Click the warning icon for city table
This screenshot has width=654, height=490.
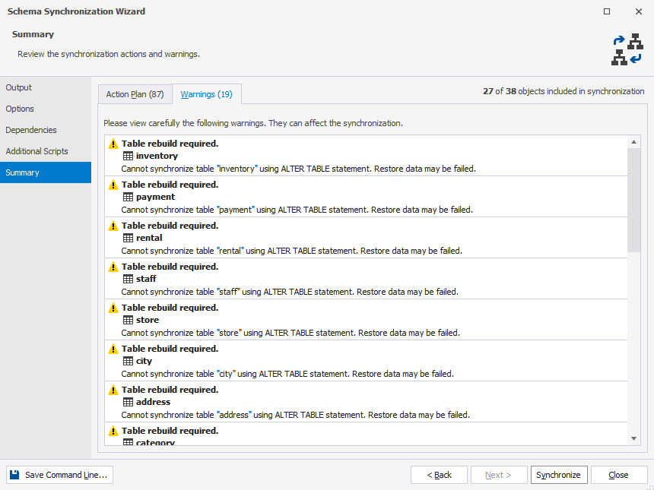click(x=113, y=349)
